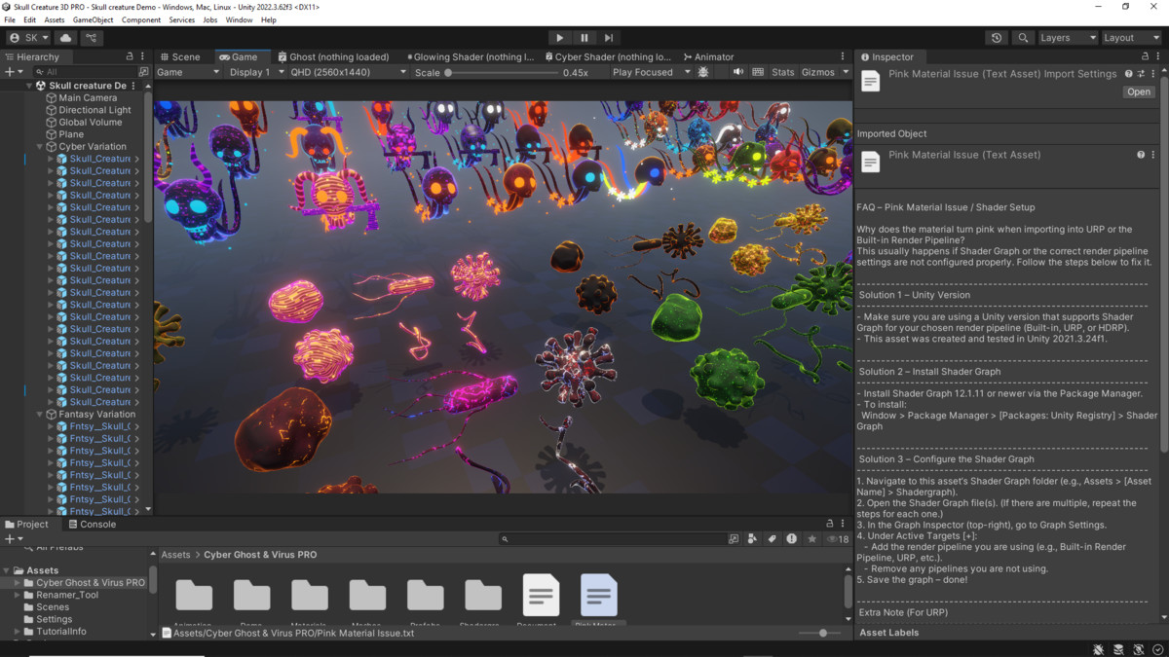Open the QHD (2560x1440) resolution dropdown
1169x657 pixels.
[x=348, y=72]
